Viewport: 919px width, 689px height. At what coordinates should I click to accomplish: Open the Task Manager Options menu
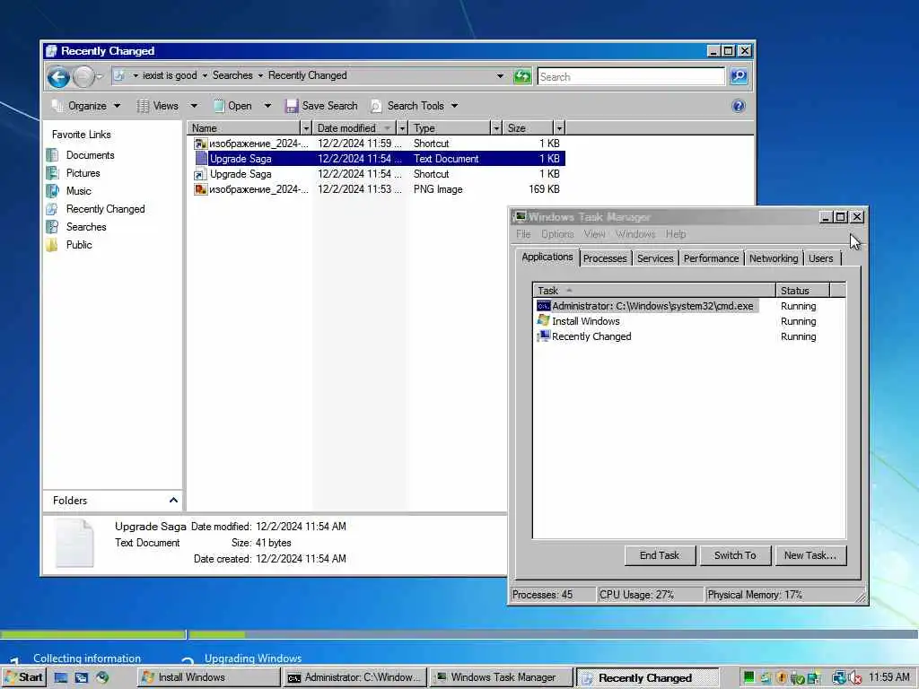point(557,234)
